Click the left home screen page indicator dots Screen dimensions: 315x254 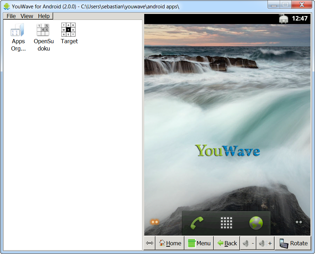(154, 222)
